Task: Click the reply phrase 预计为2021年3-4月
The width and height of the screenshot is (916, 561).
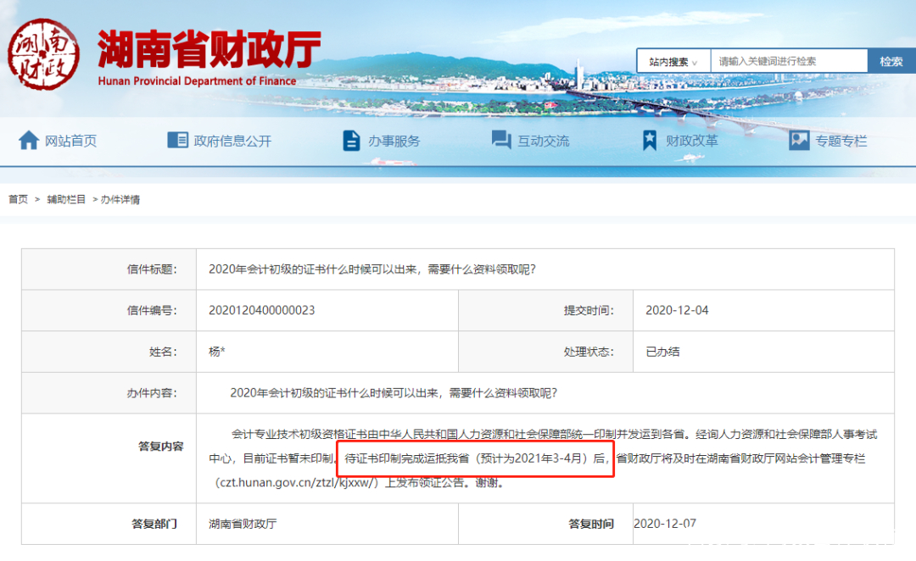Action: [x=533, y=458]
